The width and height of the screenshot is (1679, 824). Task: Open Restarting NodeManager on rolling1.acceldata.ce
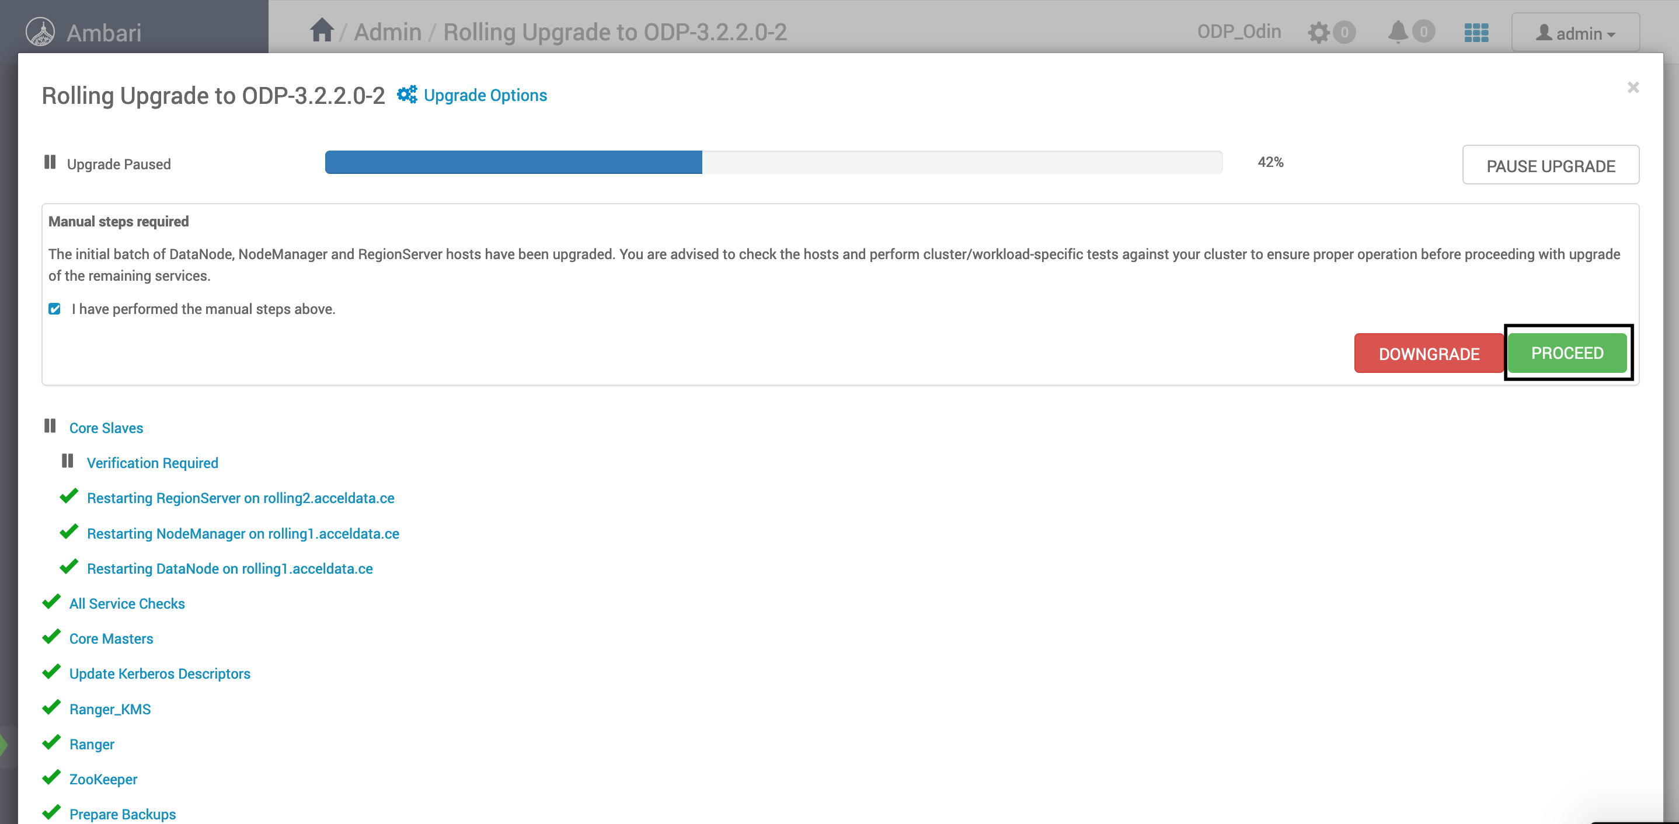coord(243,533)
